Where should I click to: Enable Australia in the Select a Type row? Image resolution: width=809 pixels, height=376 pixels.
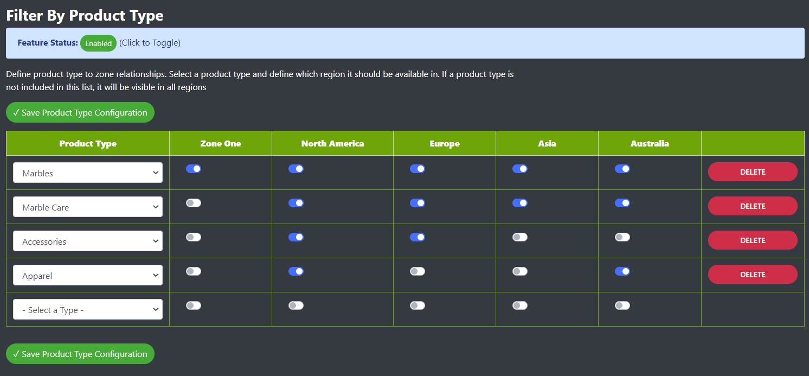622,305
